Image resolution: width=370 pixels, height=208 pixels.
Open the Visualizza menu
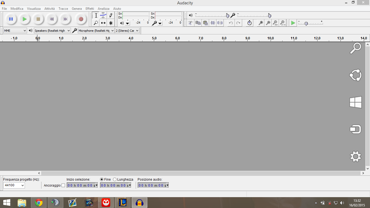click(34, 9)
